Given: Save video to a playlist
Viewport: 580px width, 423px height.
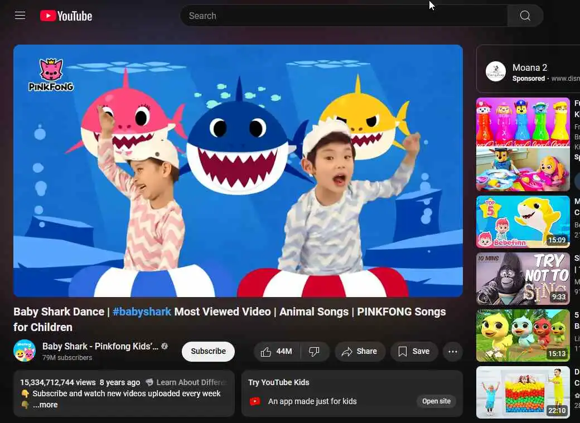Looking at the screenshot, I should (x=414, y=351).
